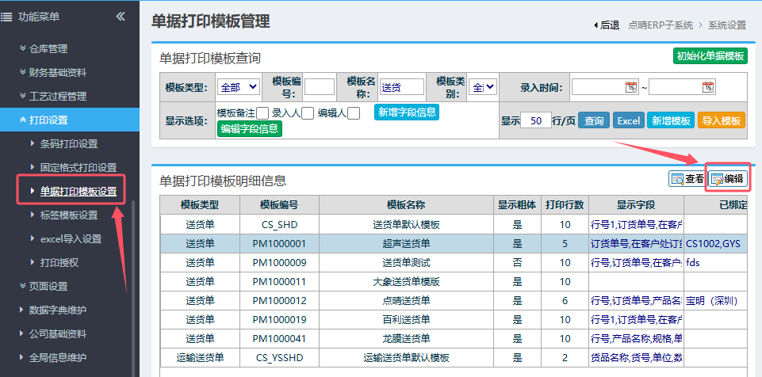Check the 编辑人 checkbox
This screenshot has width=762, height=377.
tap(354, 114)
